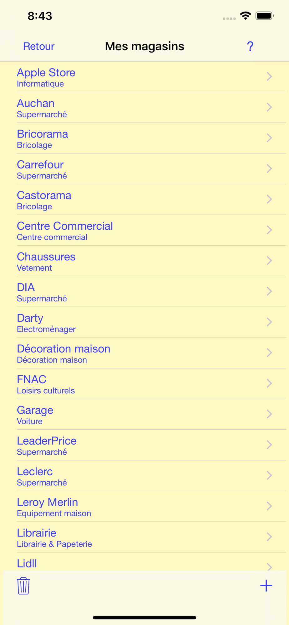Open the Centre Commercial entry

pos(144,230)
